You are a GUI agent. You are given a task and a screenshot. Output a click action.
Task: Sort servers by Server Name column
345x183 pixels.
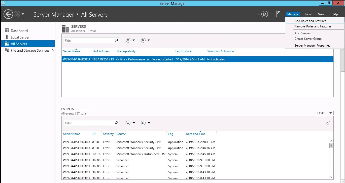click(x=72, y=51)
